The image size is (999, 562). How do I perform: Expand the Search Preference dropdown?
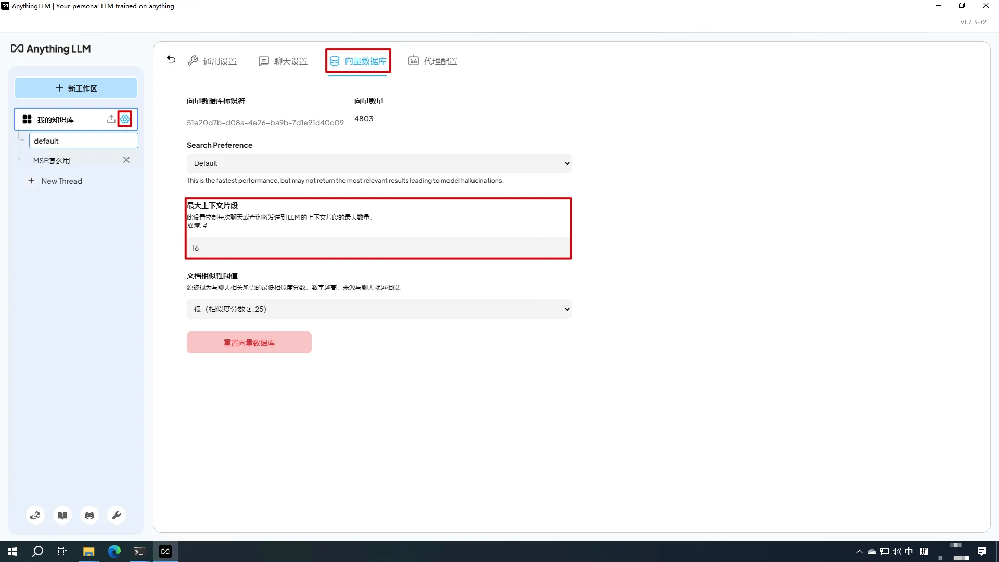click(379, 163)
